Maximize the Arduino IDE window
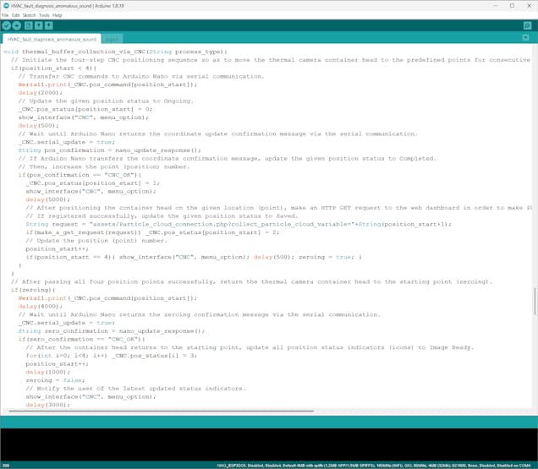This screenshot has width=538, height=469. pos(512,5)
